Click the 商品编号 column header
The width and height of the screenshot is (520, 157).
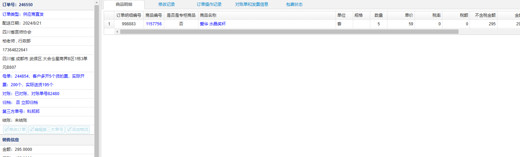pyautogui.click(x=154, y=15)
